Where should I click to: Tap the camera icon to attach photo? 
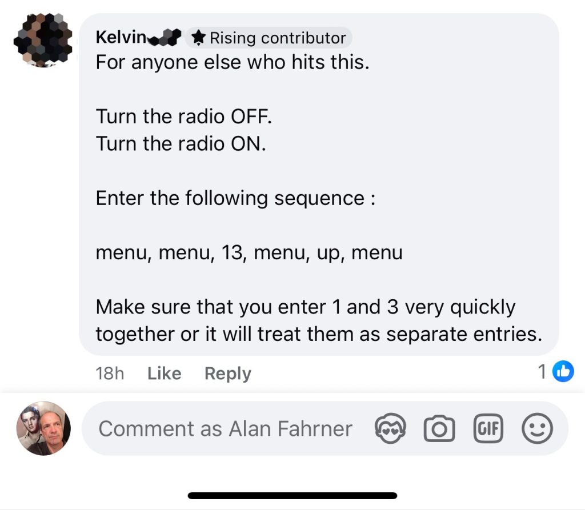click(439, 428)
